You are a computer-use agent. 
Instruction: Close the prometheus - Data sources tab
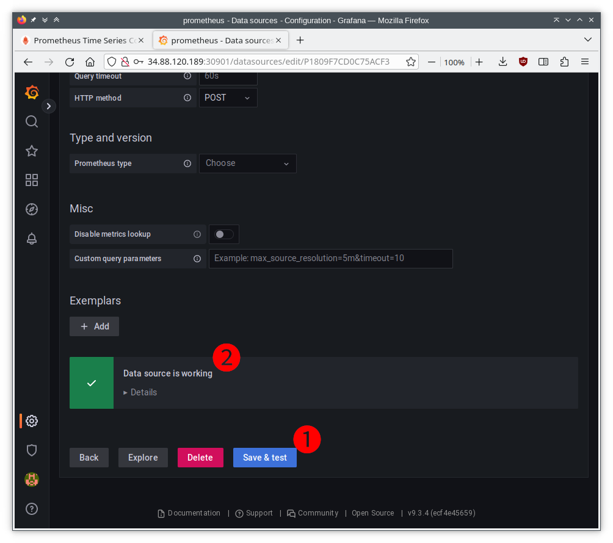[278, 40]
